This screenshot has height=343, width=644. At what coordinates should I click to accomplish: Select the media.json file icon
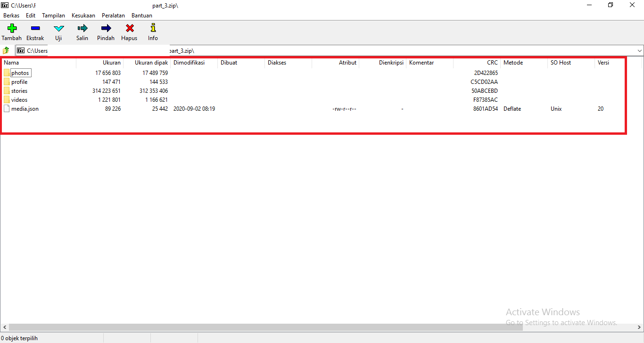coord(7,109)
